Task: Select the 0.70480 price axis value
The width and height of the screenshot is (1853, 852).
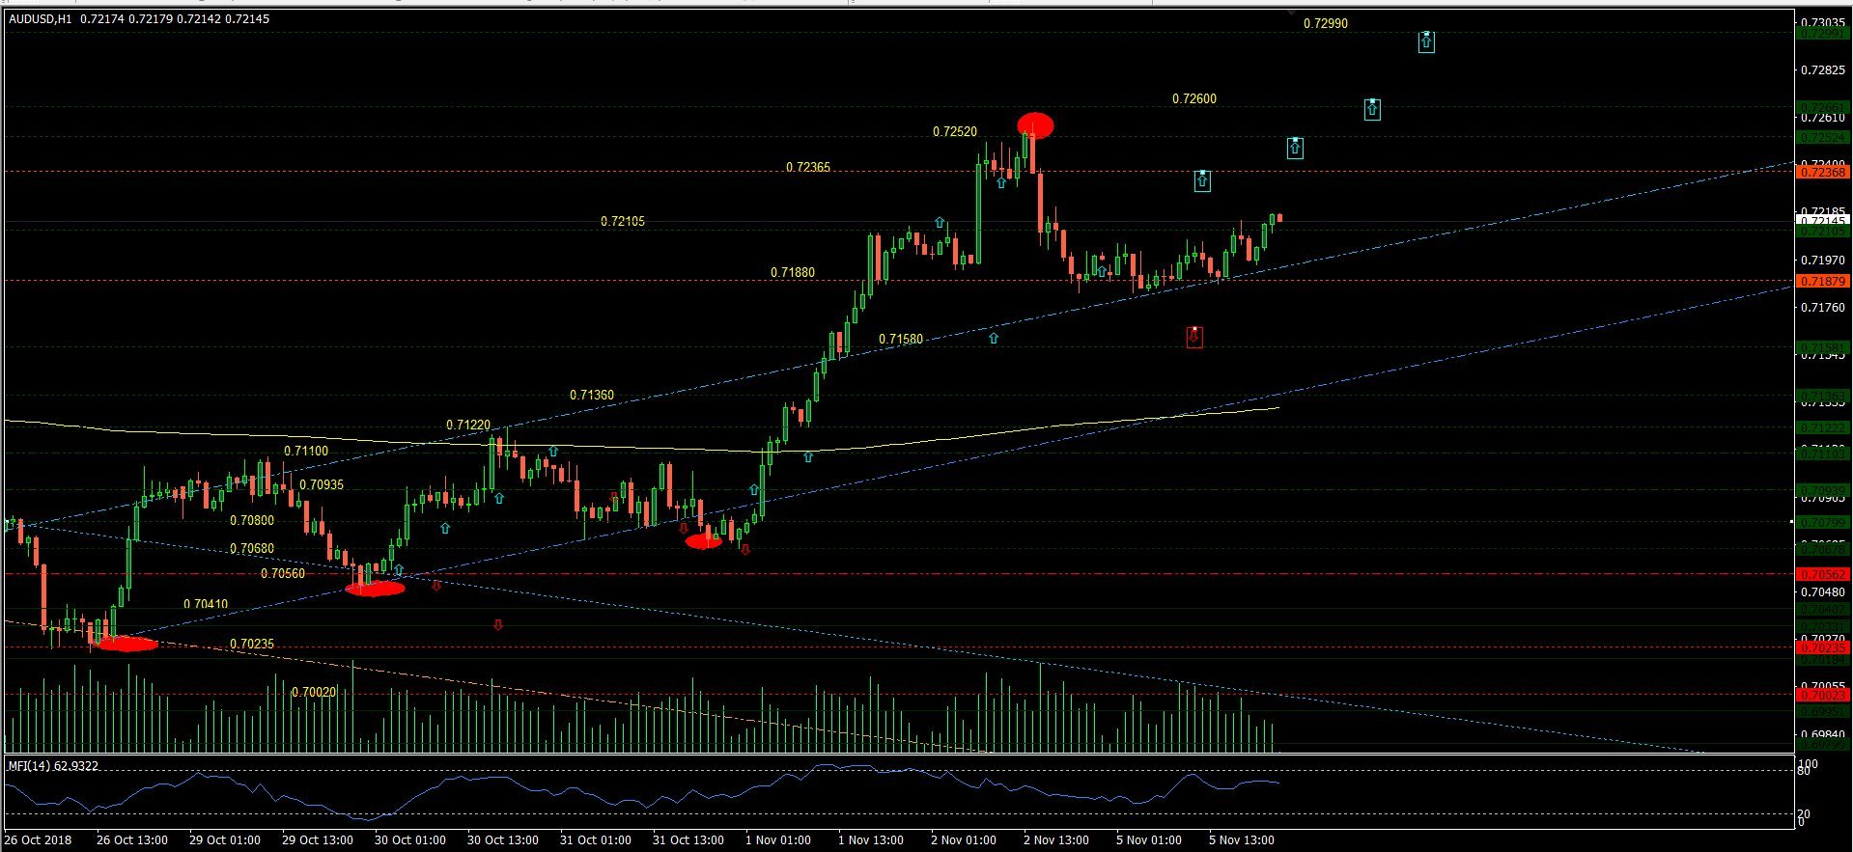Action: tap(1823, 592)
